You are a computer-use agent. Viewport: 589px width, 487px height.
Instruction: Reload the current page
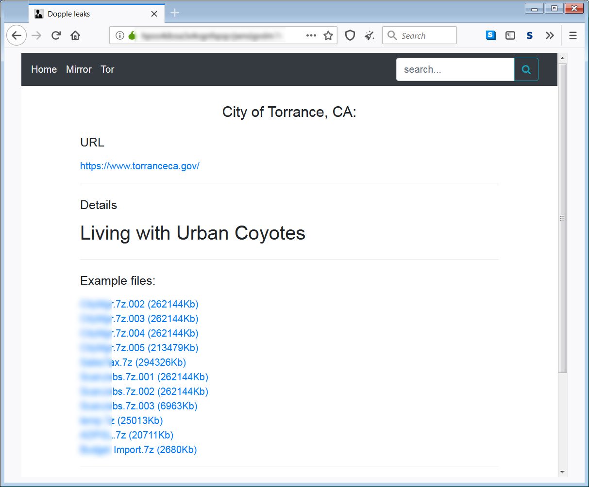pyautogui.click(x=56, y=35)
